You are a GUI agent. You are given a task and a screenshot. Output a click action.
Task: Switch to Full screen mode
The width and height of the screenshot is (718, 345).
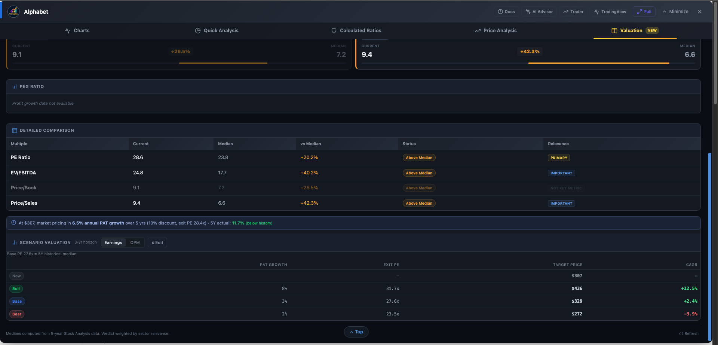(x=644, y=12)
